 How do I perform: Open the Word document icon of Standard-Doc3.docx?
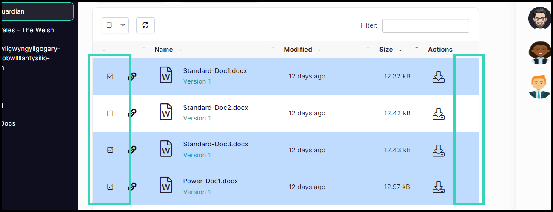pos(166,149)
